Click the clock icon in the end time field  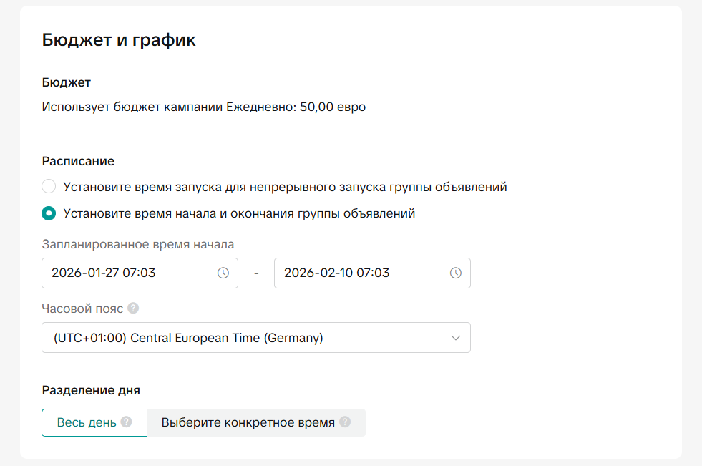pos(455,273)
